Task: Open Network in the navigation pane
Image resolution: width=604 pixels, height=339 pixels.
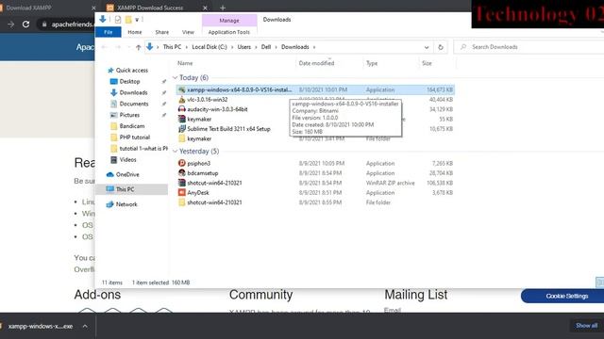Action: pyautogui.click(x=126, y=204)
